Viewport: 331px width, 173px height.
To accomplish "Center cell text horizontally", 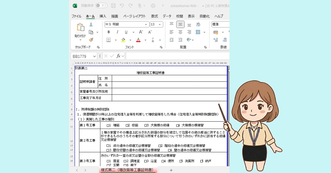I will [180, 32].
